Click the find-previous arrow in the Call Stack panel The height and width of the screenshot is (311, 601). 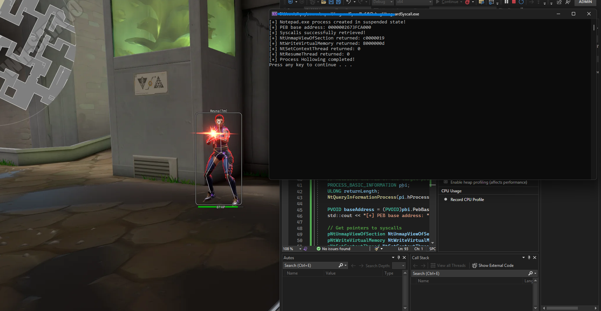416,266
